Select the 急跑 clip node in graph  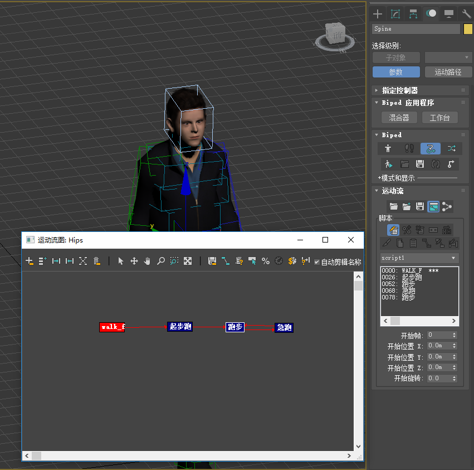[284, 327]
